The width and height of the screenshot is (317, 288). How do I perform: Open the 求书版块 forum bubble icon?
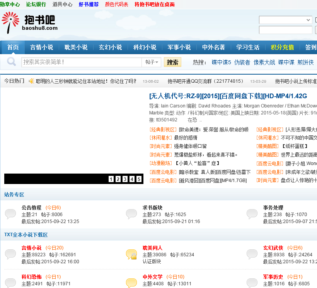131,214
